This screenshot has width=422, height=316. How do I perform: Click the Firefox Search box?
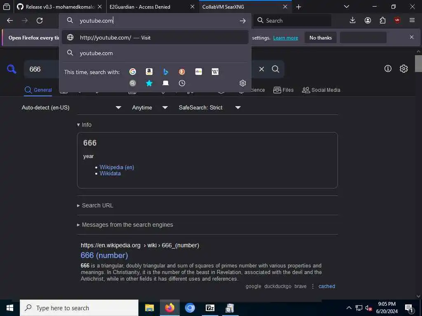tap(292, 21)
